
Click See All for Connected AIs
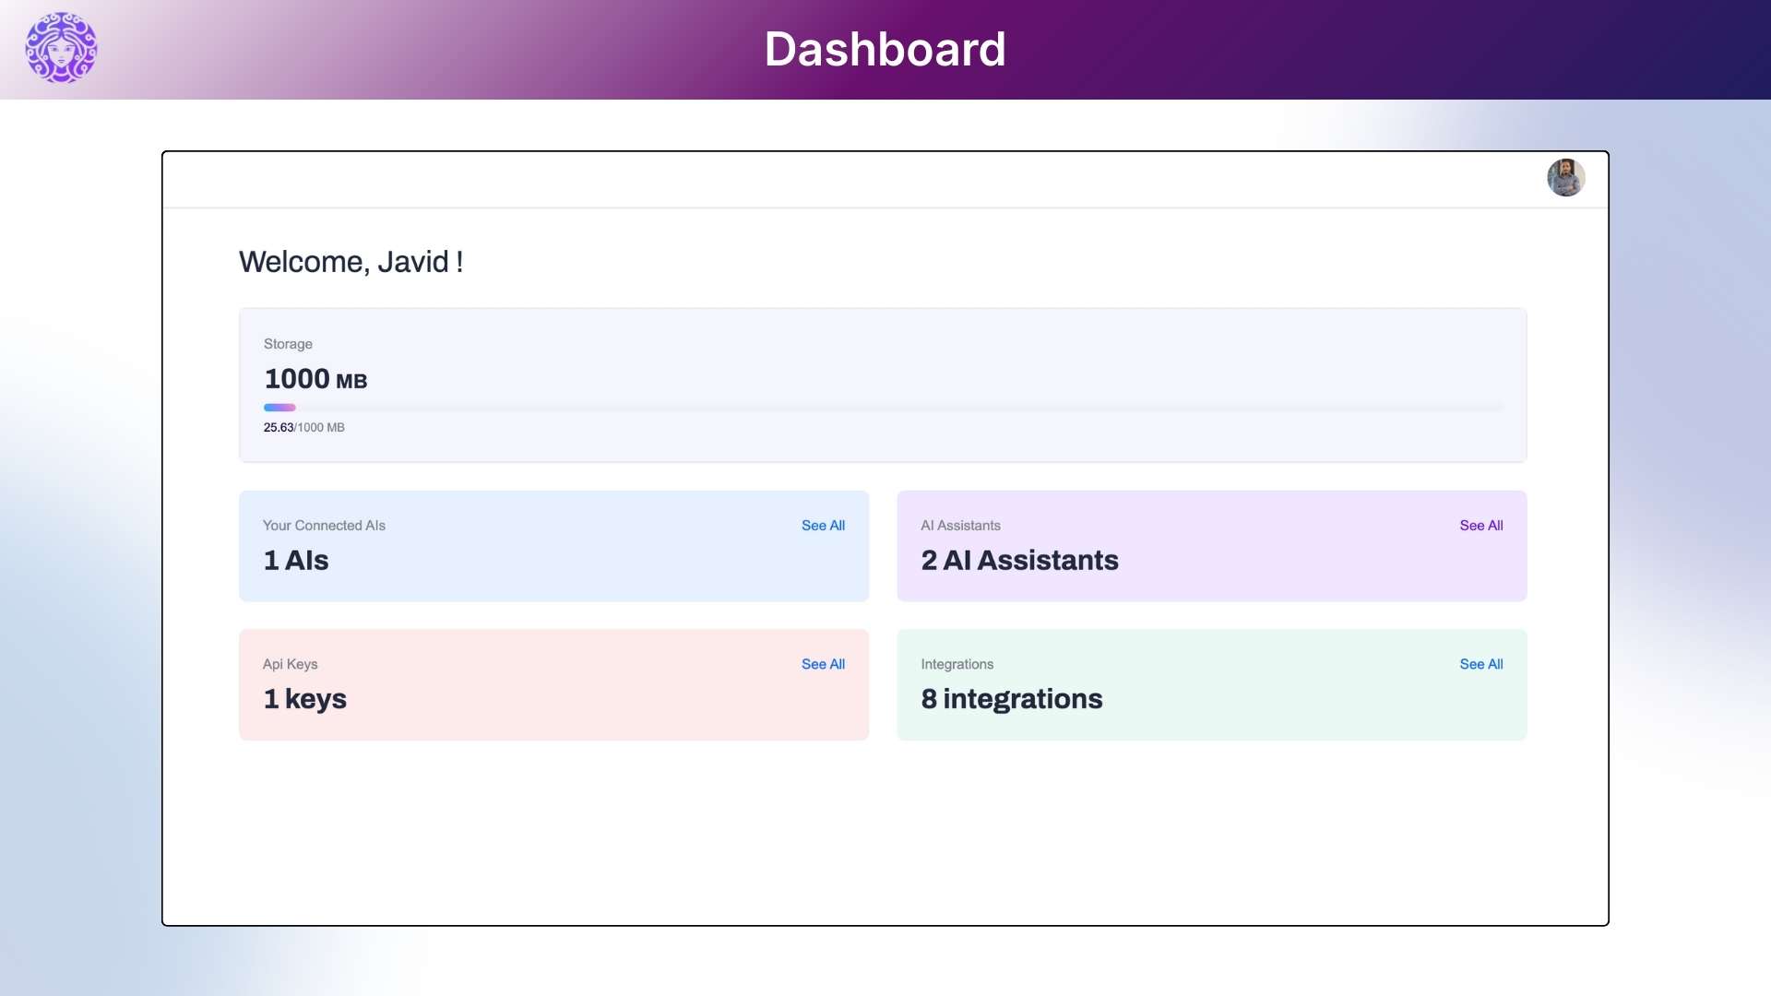coord(823,526)
